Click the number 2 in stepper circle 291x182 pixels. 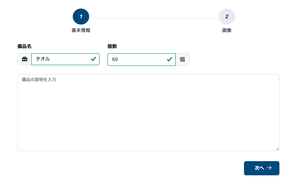pyautogui.click(x=227, y=16)
